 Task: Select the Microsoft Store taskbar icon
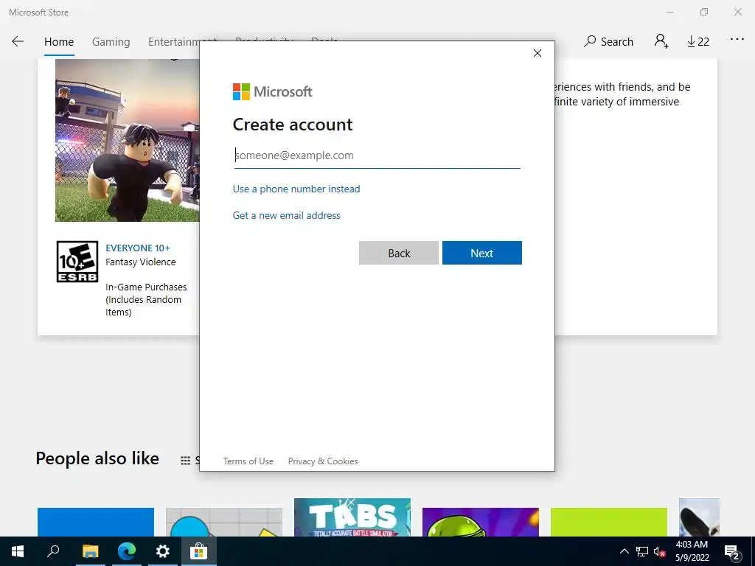(198, 551)
